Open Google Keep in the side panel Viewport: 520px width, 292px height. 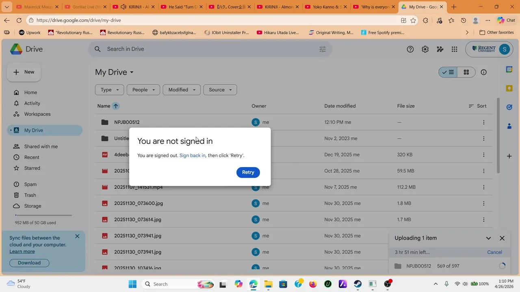pyautogui.click(x=509, y=88)
